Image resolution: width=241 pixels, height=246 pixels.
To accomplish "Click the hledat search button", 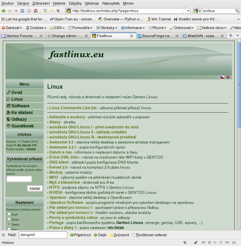I will [35, 189].
